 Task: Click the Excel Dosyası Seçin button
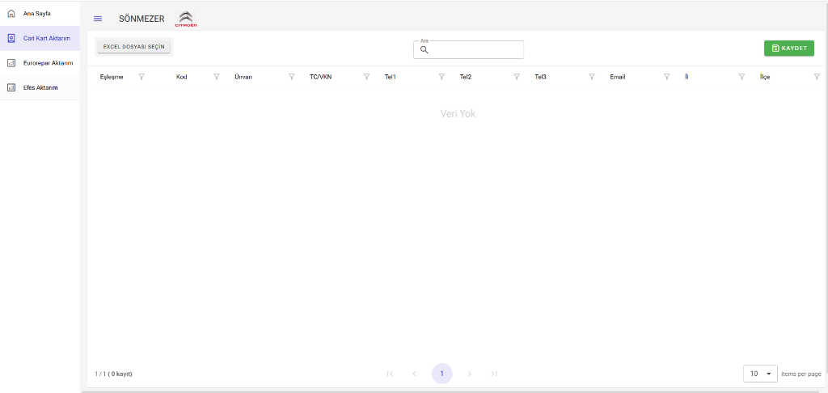click(133, 47)
